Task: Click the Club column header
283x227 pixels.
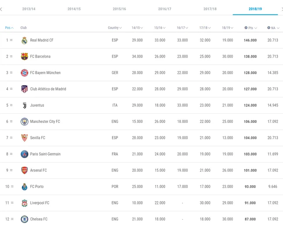Action: point(24,28)
